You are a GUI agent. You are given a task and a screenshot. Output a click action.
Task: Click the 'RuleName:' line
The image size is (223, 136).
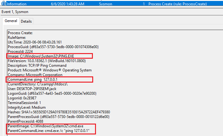[x=17, y=38]
